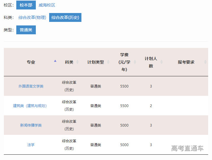Image resolution: width=212 pixels, height=160 pixels.
Task: Select the 普通类 type filter
Action: pyautogui.click(x=26, y=30)
